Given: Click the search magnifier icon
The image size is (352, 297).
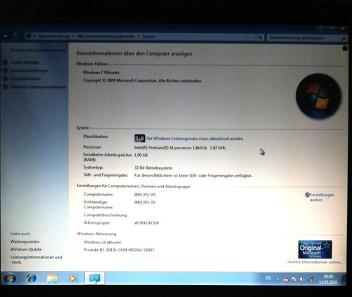Looking at the screenshot, I should (344, 38).
